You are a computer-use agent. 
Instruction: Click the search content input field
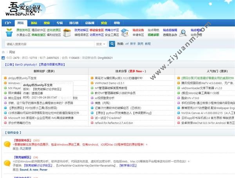49,44
